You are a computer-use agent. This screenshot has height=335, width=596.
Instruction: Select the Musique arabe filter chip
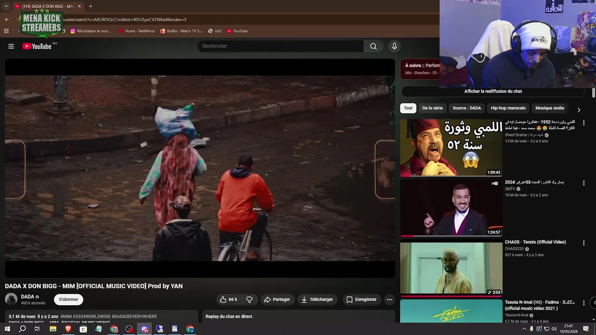tap(550, 108)
